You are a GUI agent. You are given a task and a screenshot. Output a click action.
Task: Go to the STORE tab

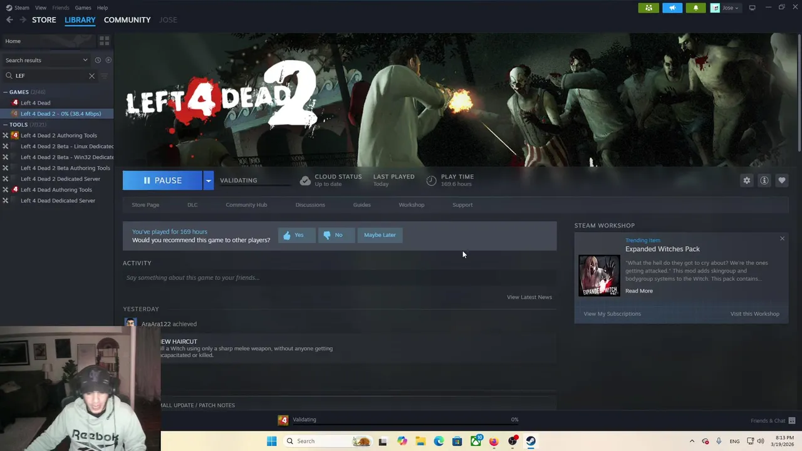coord(44,20)
